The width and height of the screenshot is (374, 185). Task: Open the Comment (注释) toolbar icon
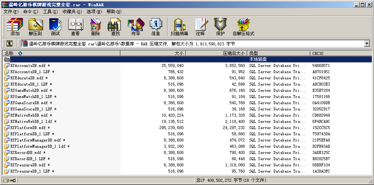click(200, 27)
